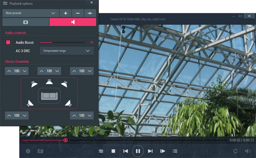Screen dimensions: 256x158
Task: Close the Playback options panel
Action: tap(92, 2)
